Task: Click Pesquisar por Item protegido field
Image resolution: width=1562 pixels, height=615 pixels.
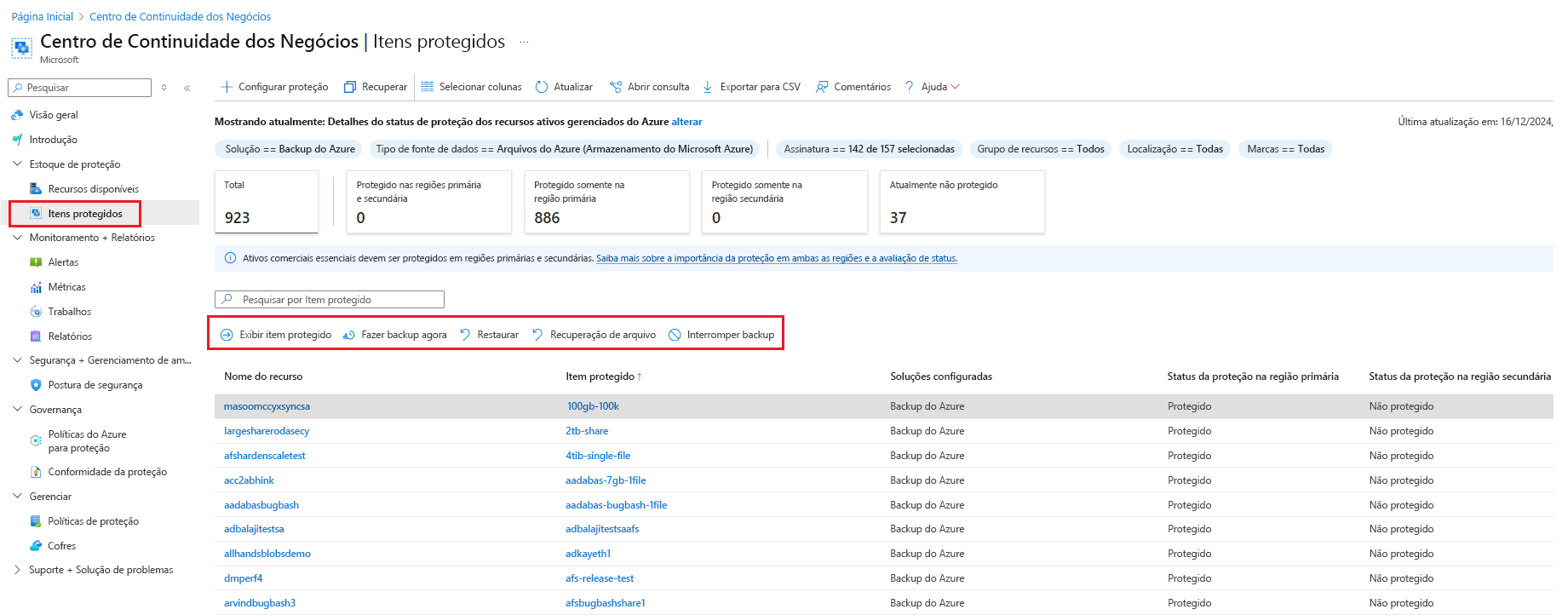Action: click(330, 300)
